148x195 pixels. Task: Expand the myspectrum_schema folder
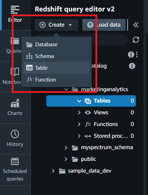point(66,148)
